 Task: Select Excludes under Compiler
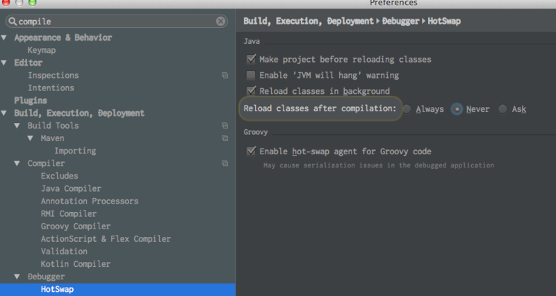pyautogui.click(x=59, y=176)
